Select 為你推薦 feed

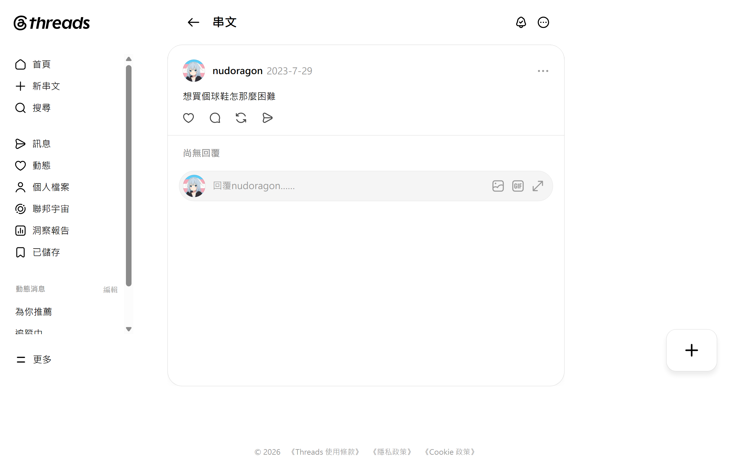coord(33,312)
